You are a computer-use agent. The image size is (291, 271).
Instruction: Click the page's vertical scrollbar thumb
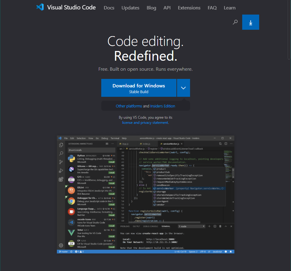(x=289, y=30)
